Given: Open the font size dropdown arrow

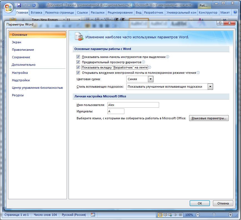Looking at the screenshot, I should click(79, 19).
